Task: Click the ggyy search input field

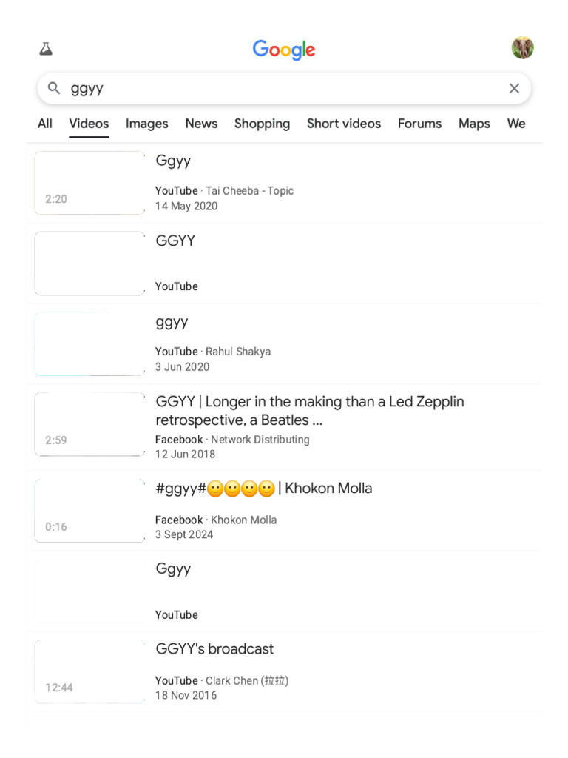Action: (x=281, y=88)
